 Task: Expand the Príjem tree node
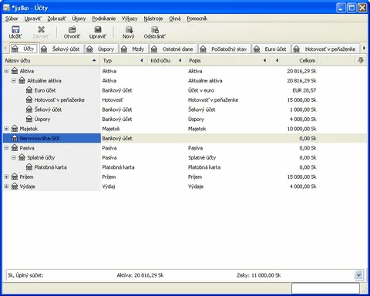click(x=6, y=177)
